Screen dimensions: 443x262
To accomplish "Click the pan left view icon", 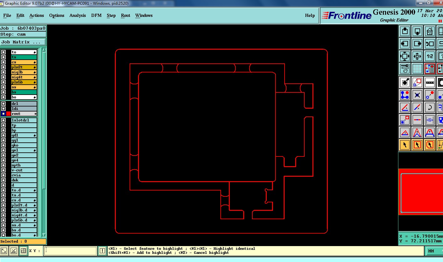I will (405, 44).
